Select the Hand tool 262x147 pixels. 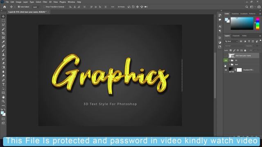[3, 97]
